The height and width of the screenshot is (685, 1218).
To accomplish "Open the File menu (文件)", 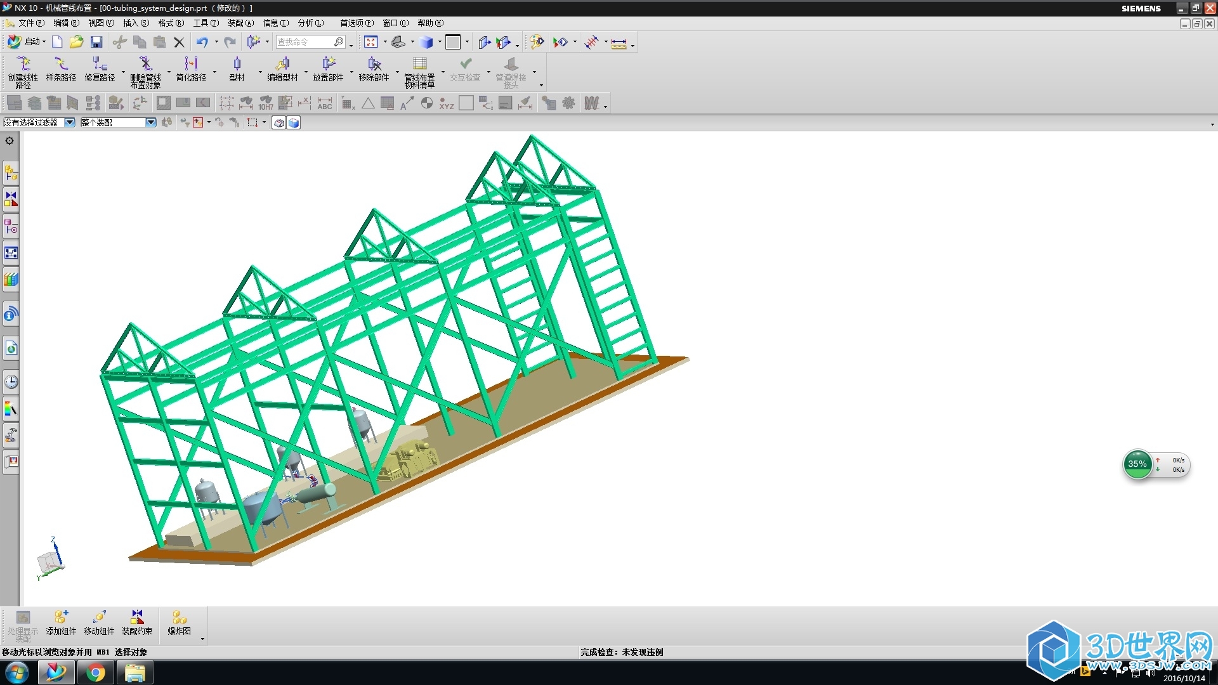I will (31, 23).
